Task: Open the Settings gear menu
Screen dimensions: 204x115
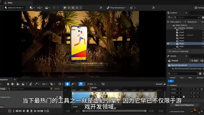Action: 199,8
